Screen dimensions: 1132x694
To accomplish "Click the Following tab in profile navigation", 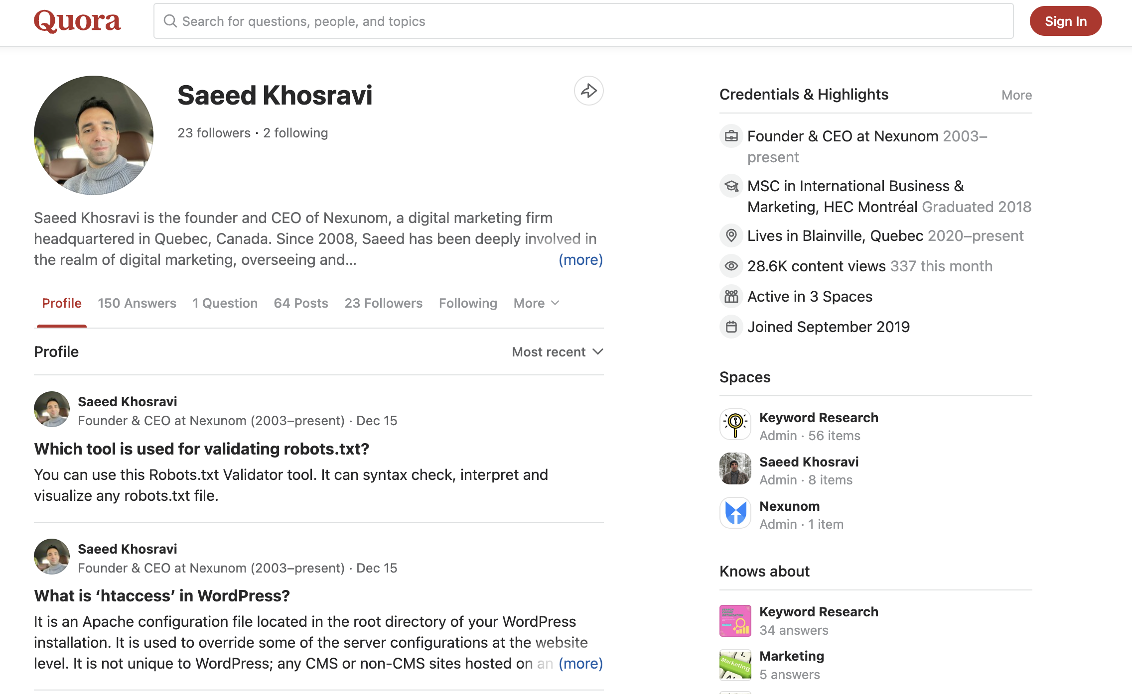I will 467,303.
